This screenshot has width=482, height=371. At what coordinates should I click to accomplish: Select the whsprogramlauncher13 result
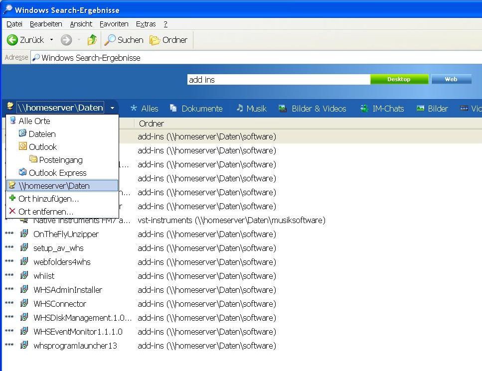pyautogui.click(x=75, y=346)
